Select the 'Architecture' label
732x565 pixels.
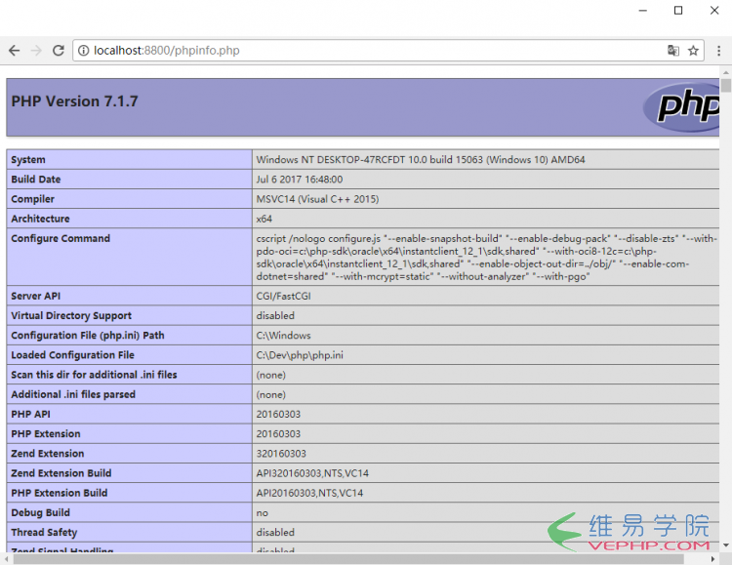tap(40, 219)
